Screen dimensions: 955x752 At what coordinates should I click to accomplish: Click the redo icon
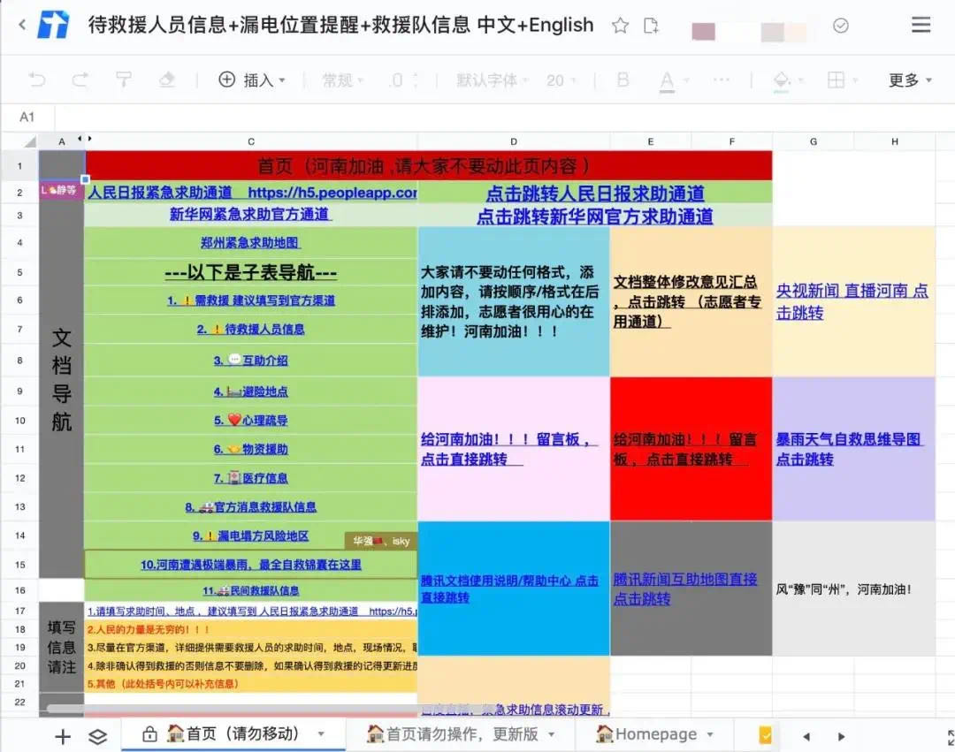80,80
